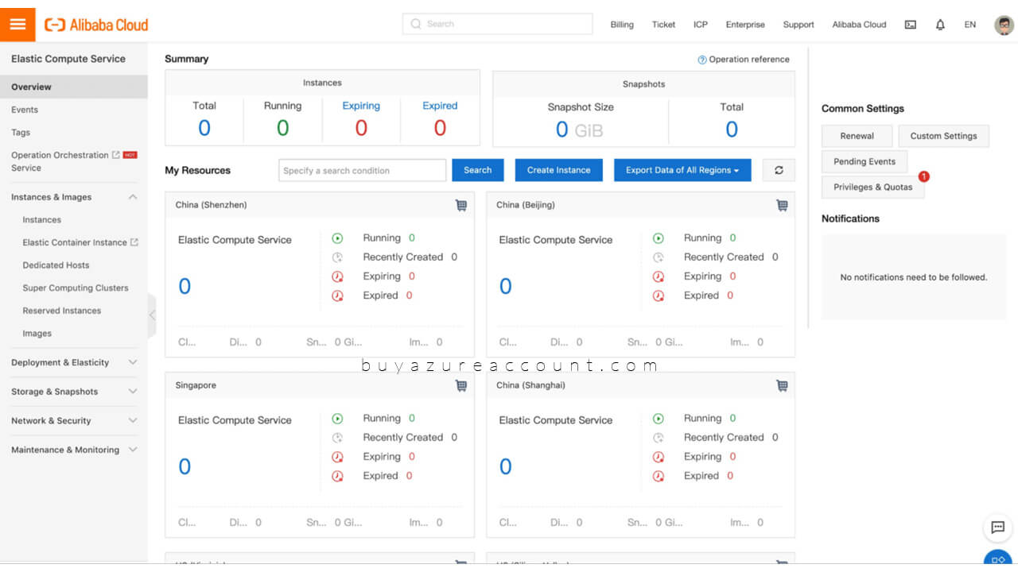This screenshot has width=1018, height=572.
Task: Click the Alibaba Cloud logo
Action: (96, 25)
